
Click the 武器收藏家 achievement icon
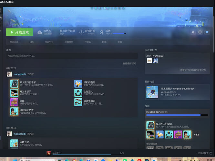78,102
